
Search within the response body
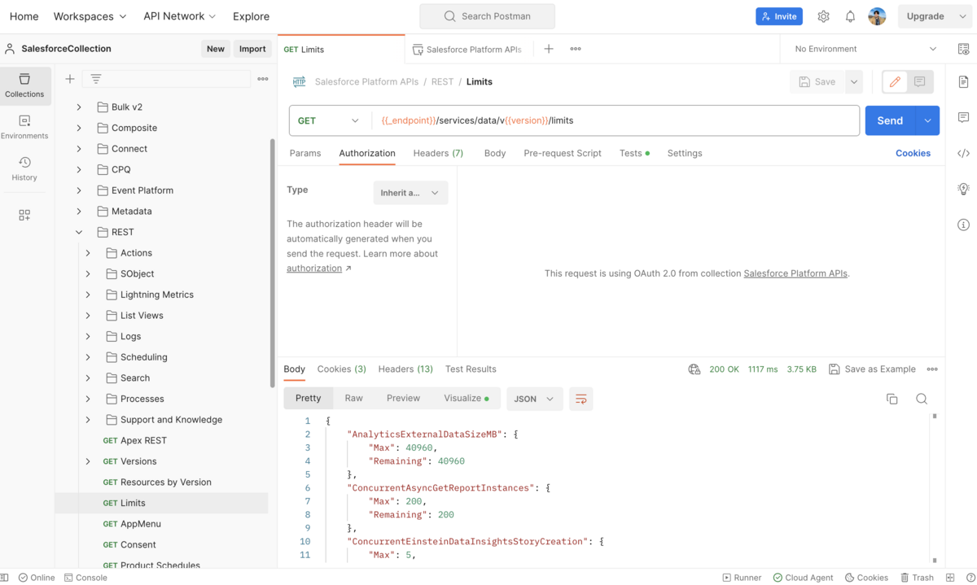[922, 399]
